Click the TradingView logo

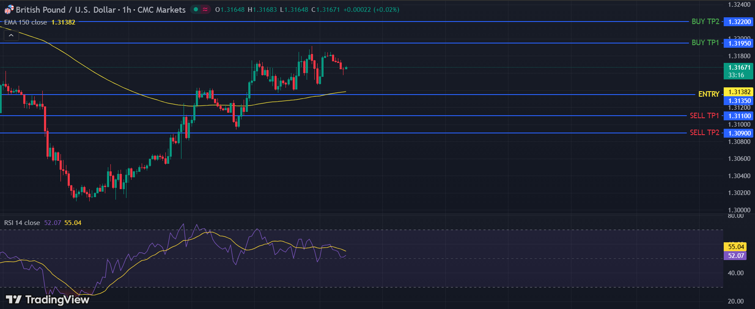[47, 300]
